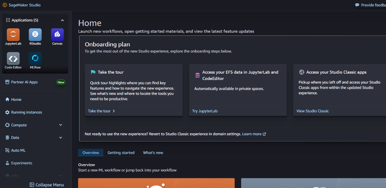This screenshot has height=188, width=386.
Task: Click the Access your Studio Classic apps heading
Action: click(x=336, y=72)
